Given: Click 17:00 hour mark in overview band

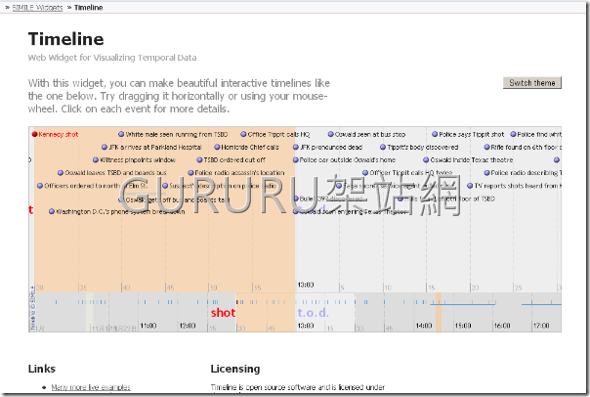Looking at the screenshot, I should coord(541,326).
